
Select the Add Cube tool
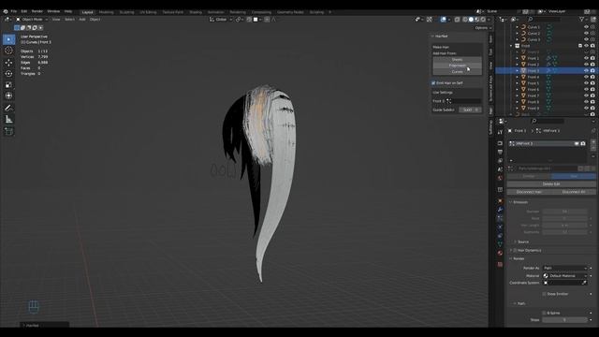coord(8,131)
